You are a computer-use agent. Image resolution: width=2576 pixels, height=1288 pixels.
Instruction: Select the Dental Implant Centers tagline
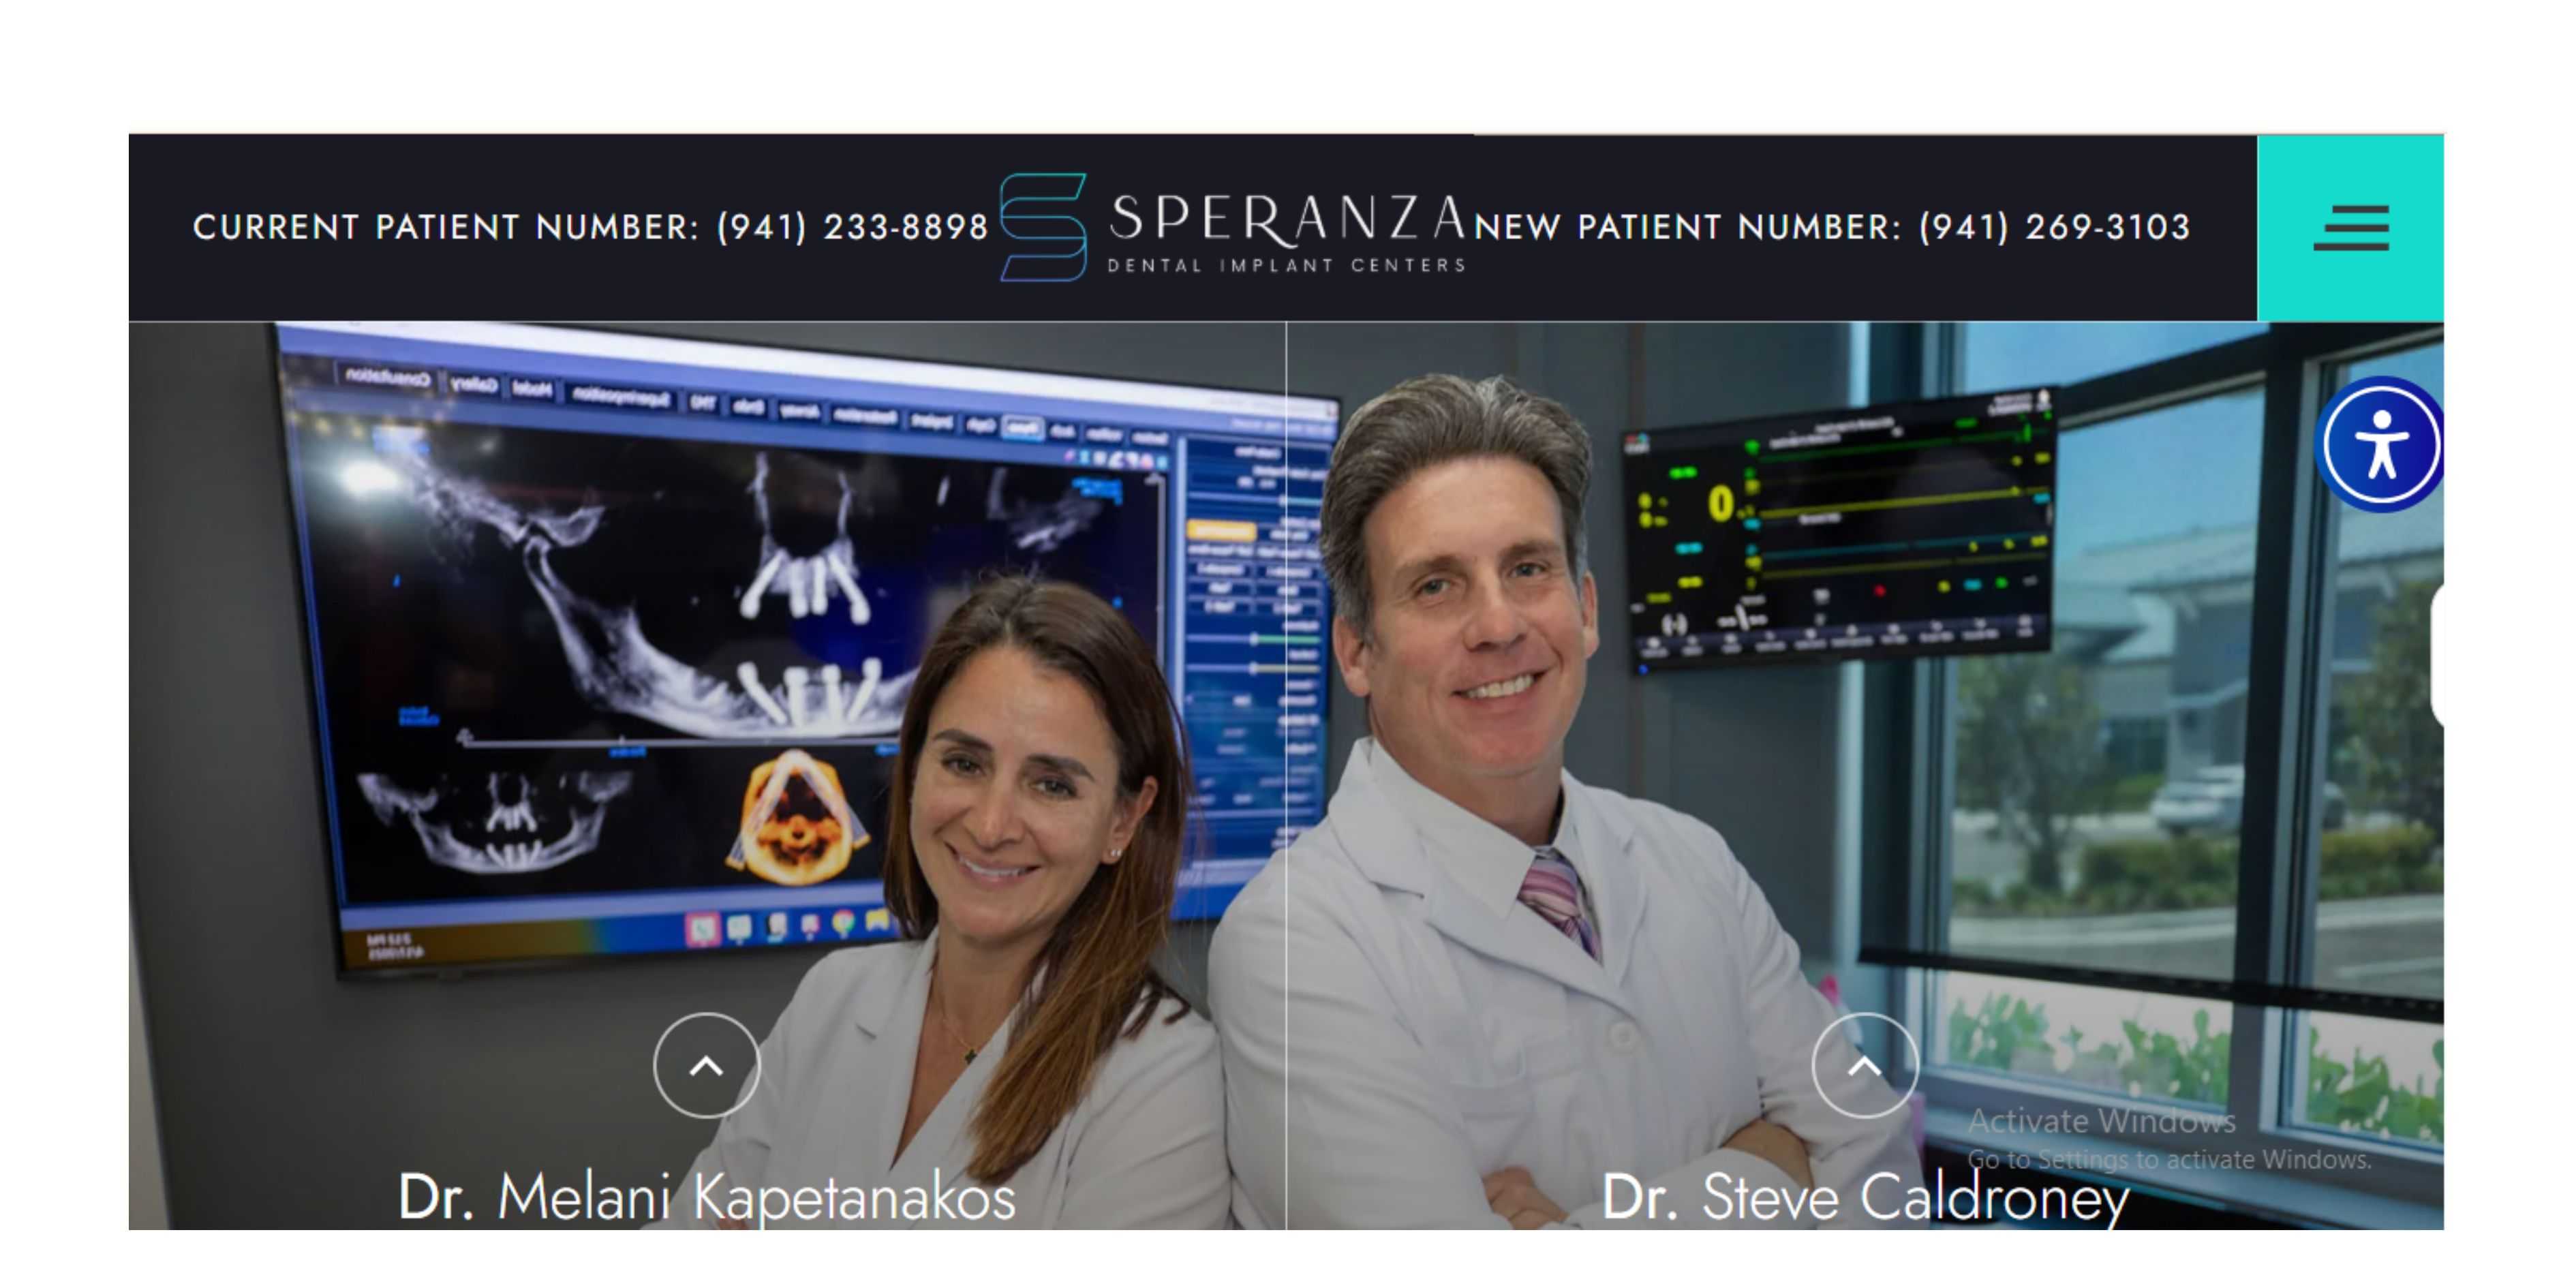click(1286, 265)
